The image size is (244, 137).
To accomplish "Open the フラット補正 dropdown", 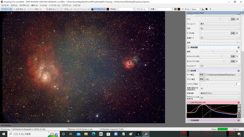I will 223,79.
